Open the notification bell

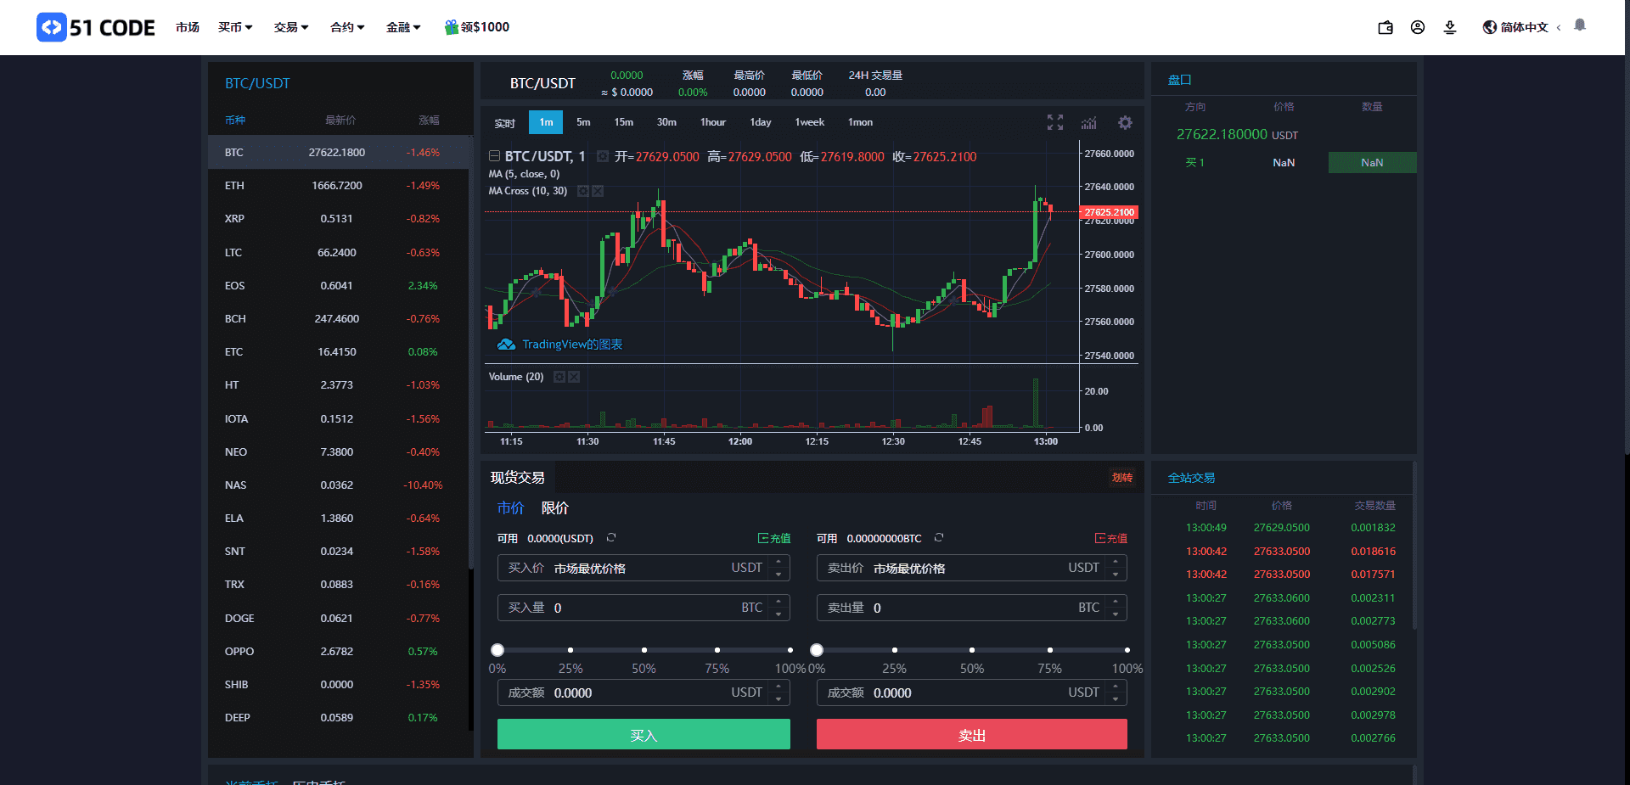[x=1579, y=25]
